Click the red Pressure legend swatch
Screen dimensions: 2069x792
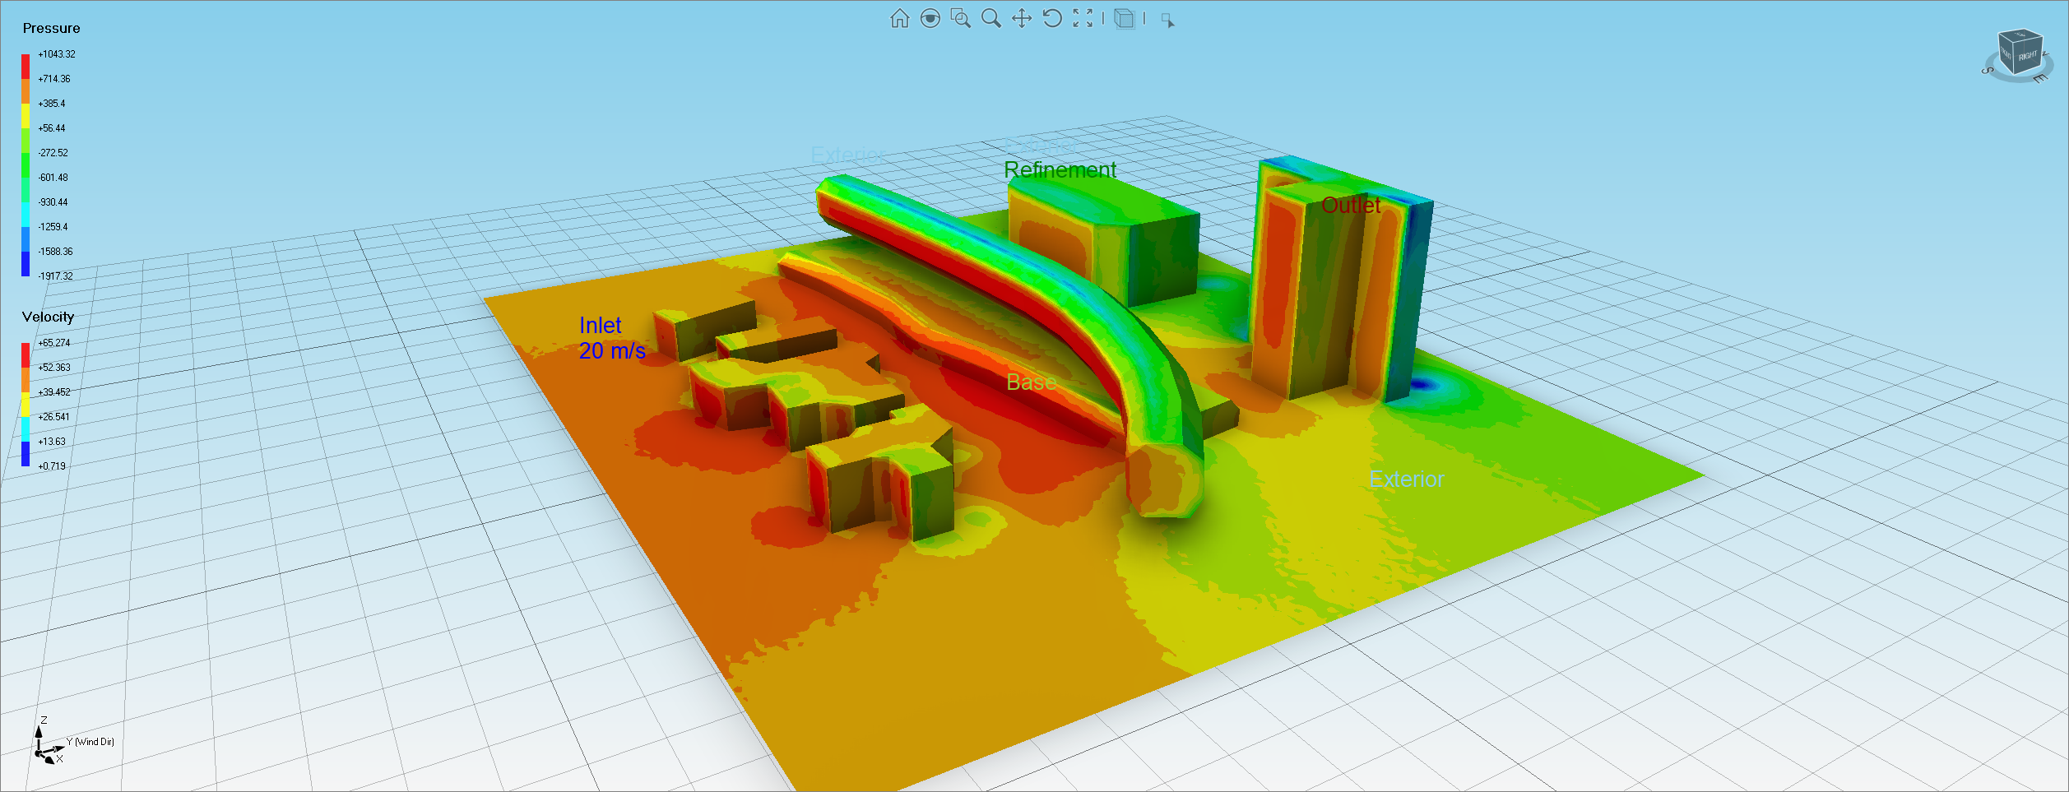[x=26, y=67]
